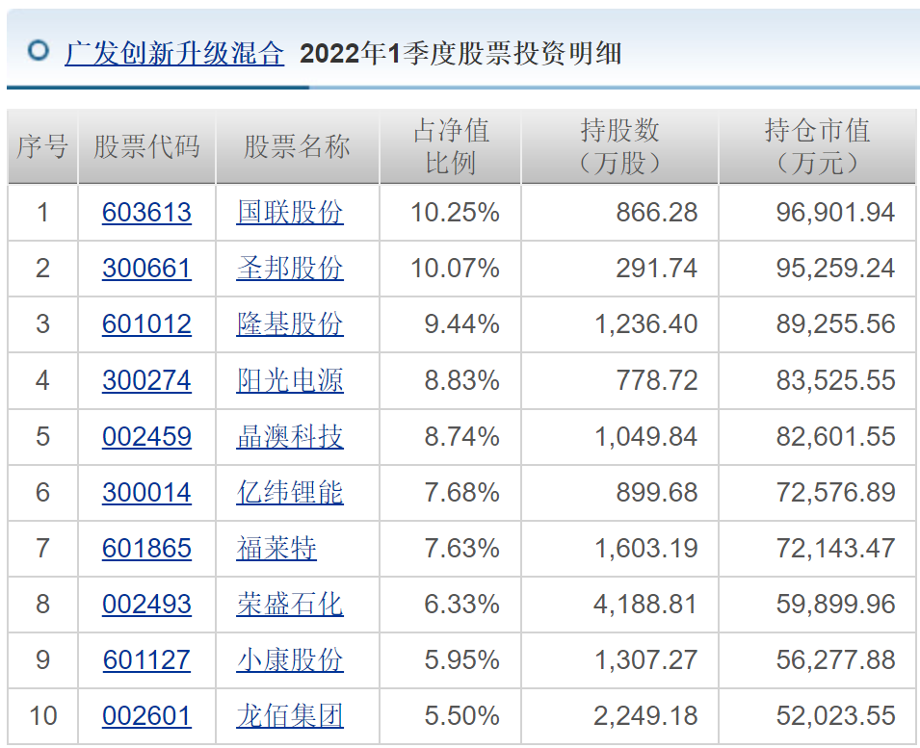Click the 持股数（万股） column header
This screenshot has width=920, height=748.
point(619,146)
